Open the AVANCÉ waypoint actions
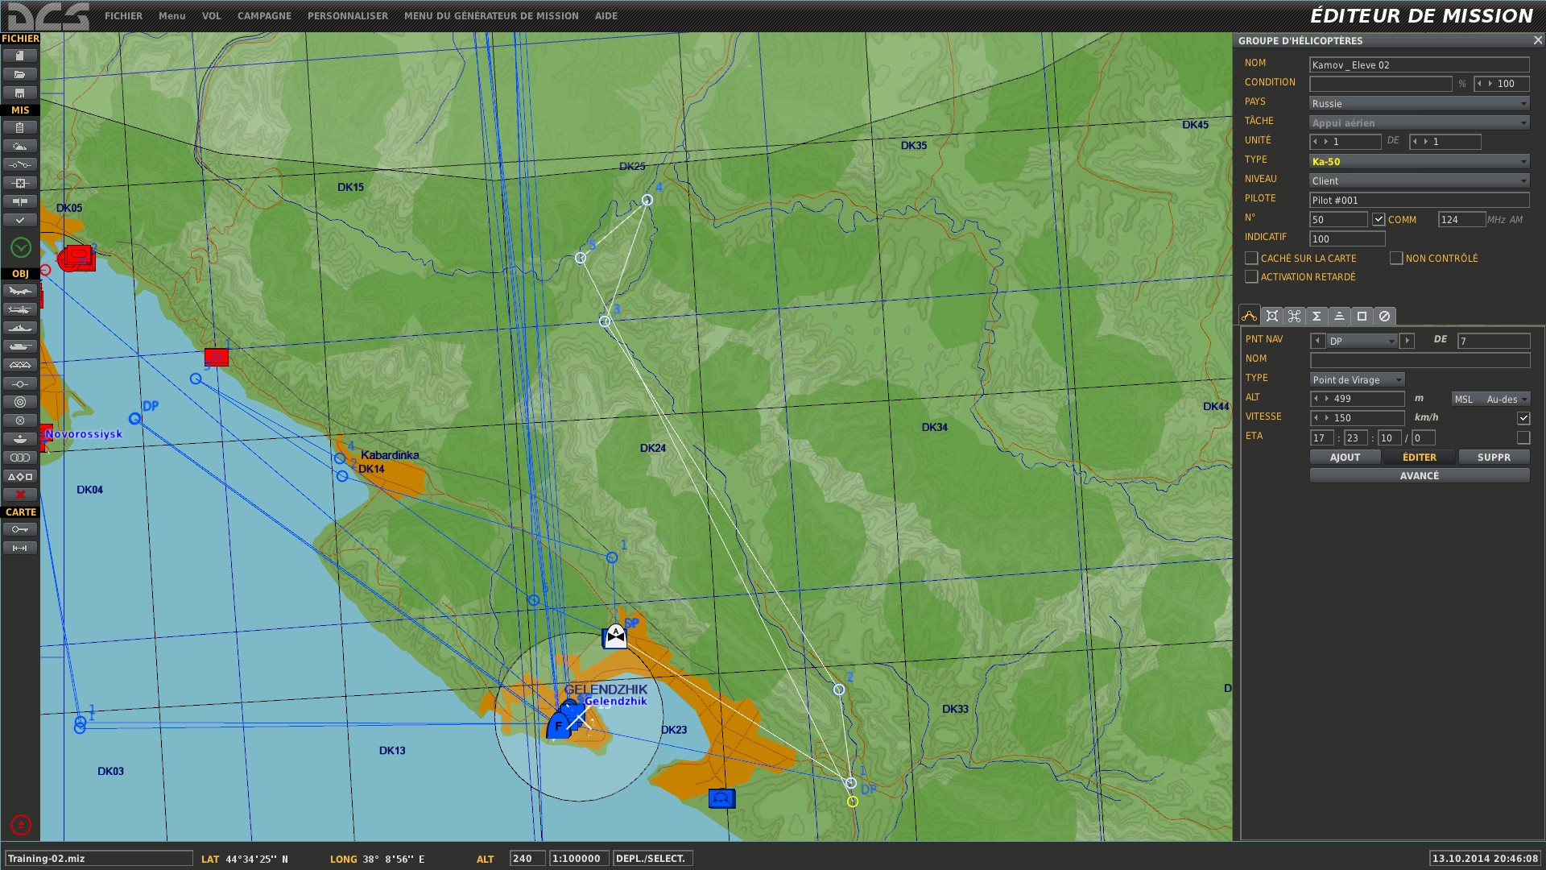The image size is (1546, 870). pos(1420,475)
